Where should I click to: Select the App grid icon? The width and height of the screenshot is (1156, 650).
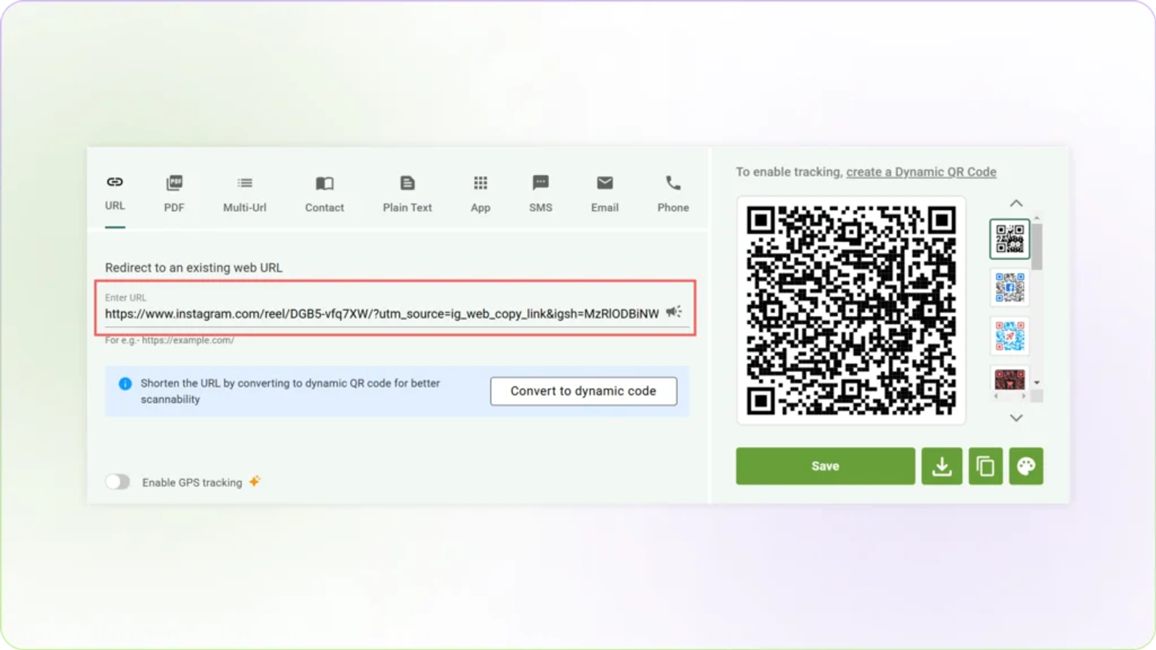(480, 183)
